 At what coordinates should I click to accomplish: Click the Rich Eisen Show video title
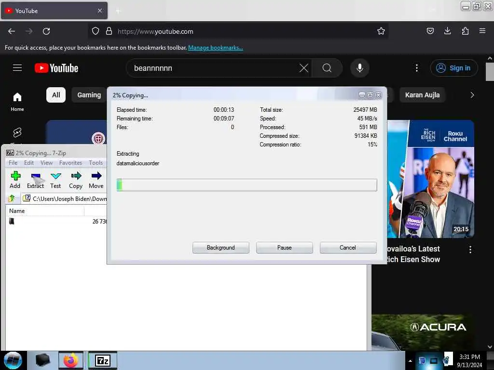(x=413, y=254)
